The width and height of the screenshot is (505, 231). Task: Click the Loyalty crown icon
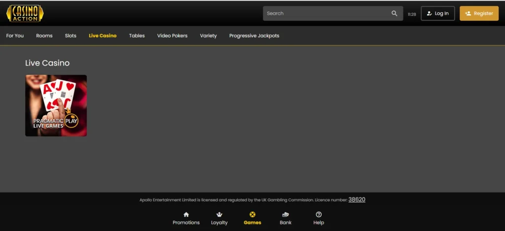coord(219,215)
